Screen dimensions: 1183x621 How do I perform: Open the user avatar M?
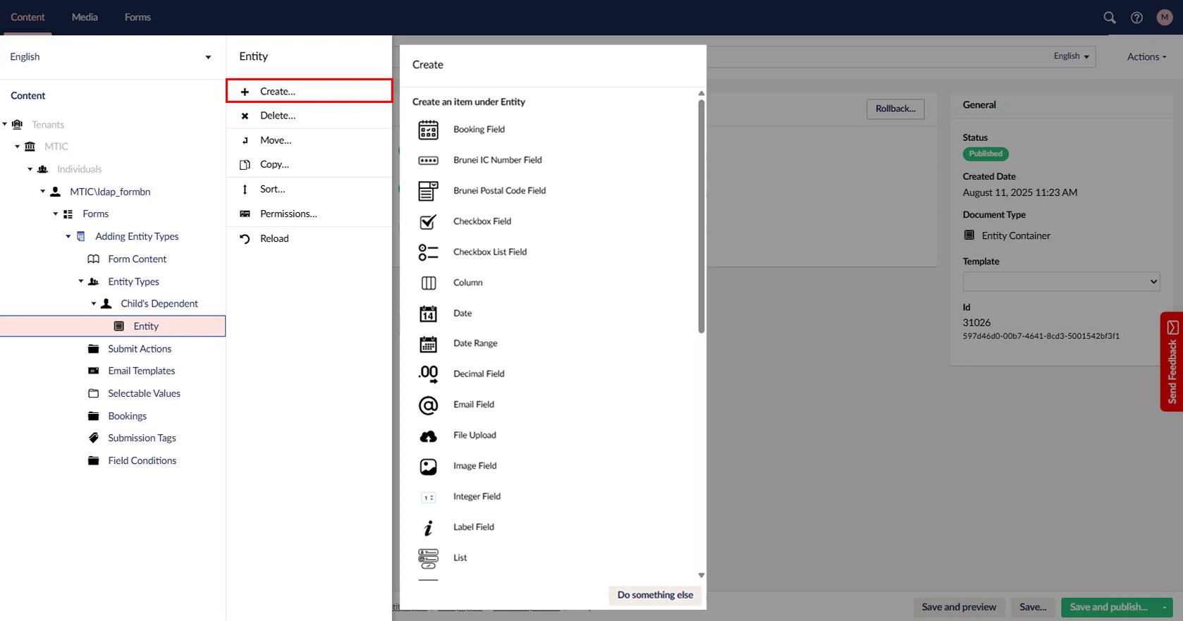(x=1164, y=18)
